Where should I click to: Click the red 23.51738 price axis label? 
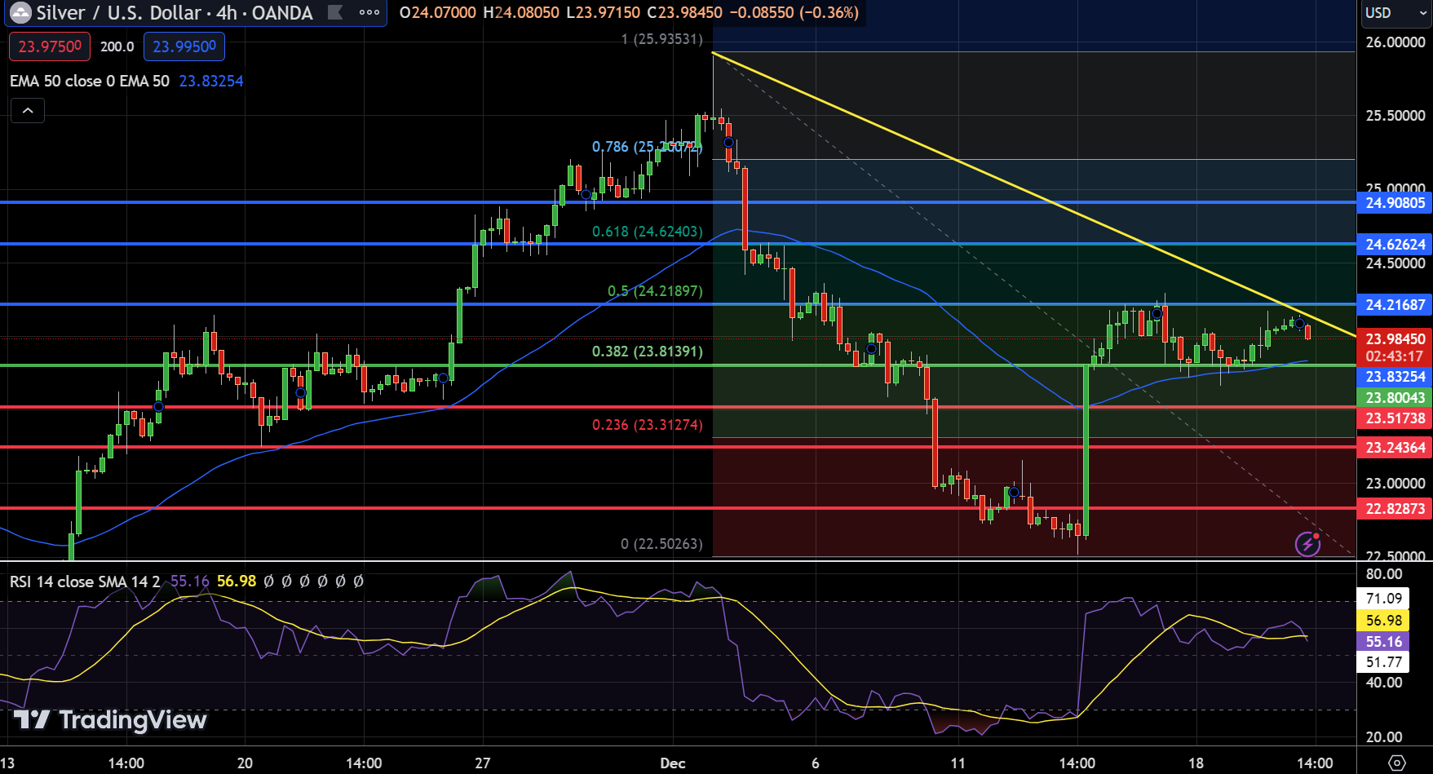point(1395,418)
